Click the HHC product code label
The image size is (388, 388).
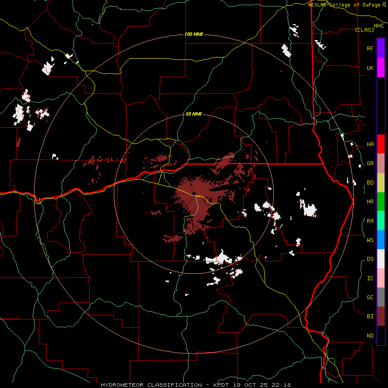click(379, 26)
